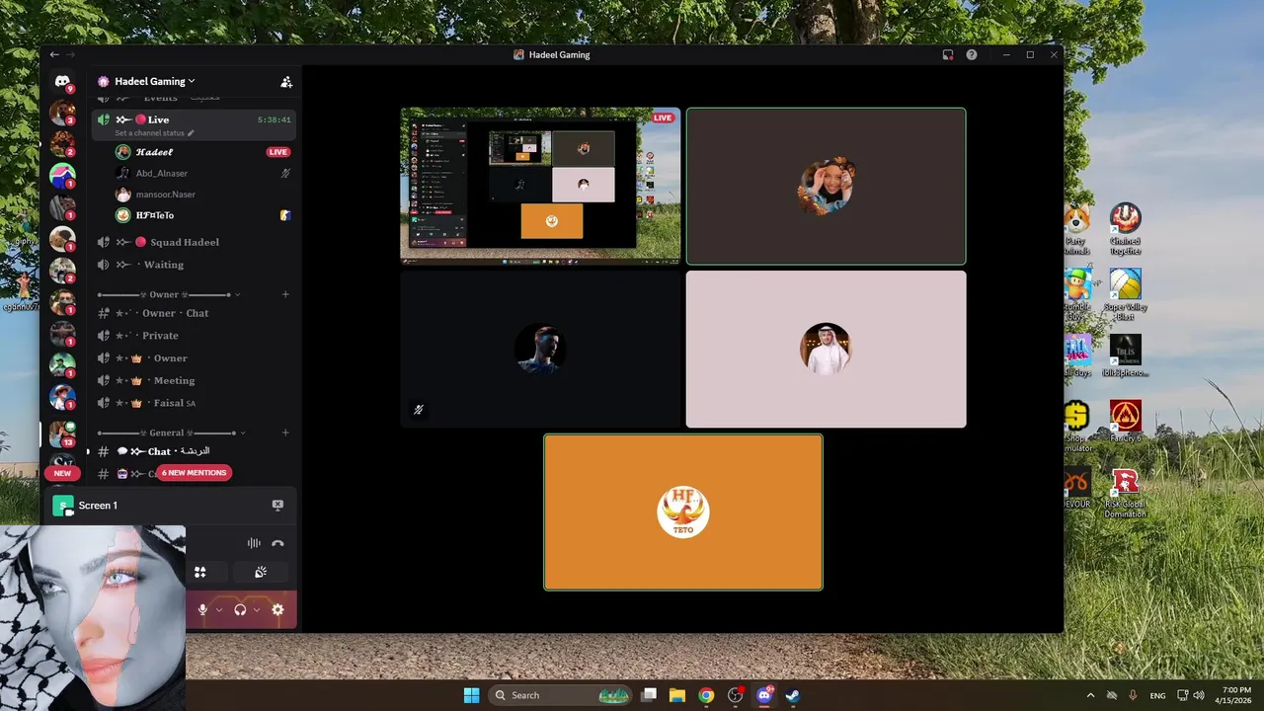Open File Explorer from the taskbar
This screenshot has height=711, width=1264.
tap(677, 695)
